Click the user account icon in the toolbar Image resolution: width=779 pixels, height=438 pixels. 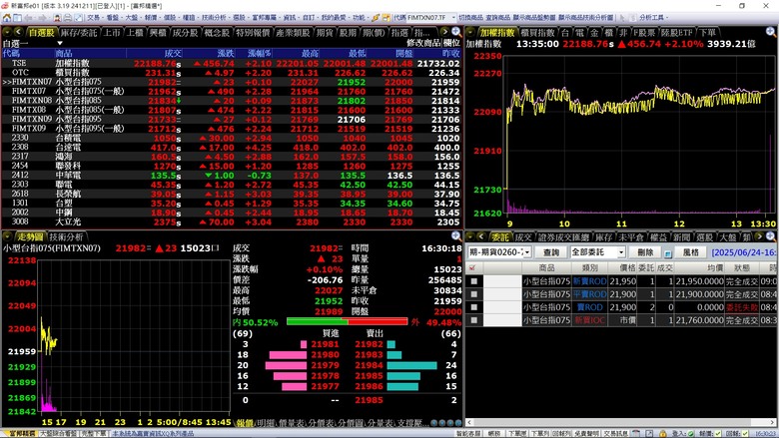coord(57,17)
